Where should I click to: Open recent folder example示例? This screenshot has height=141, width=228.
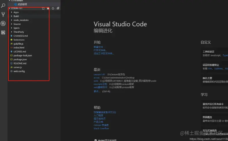(100, 84)
